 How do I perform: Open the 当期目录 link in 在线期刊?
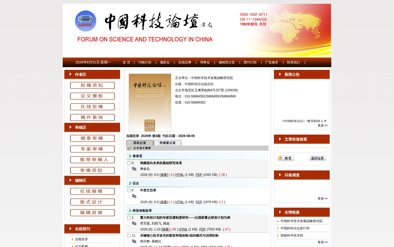coord(81,239)
